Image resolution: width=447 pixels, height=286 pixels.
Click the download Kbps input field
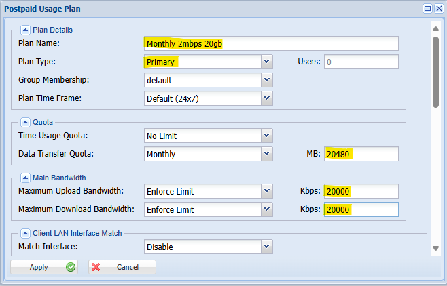pos(361,209)
